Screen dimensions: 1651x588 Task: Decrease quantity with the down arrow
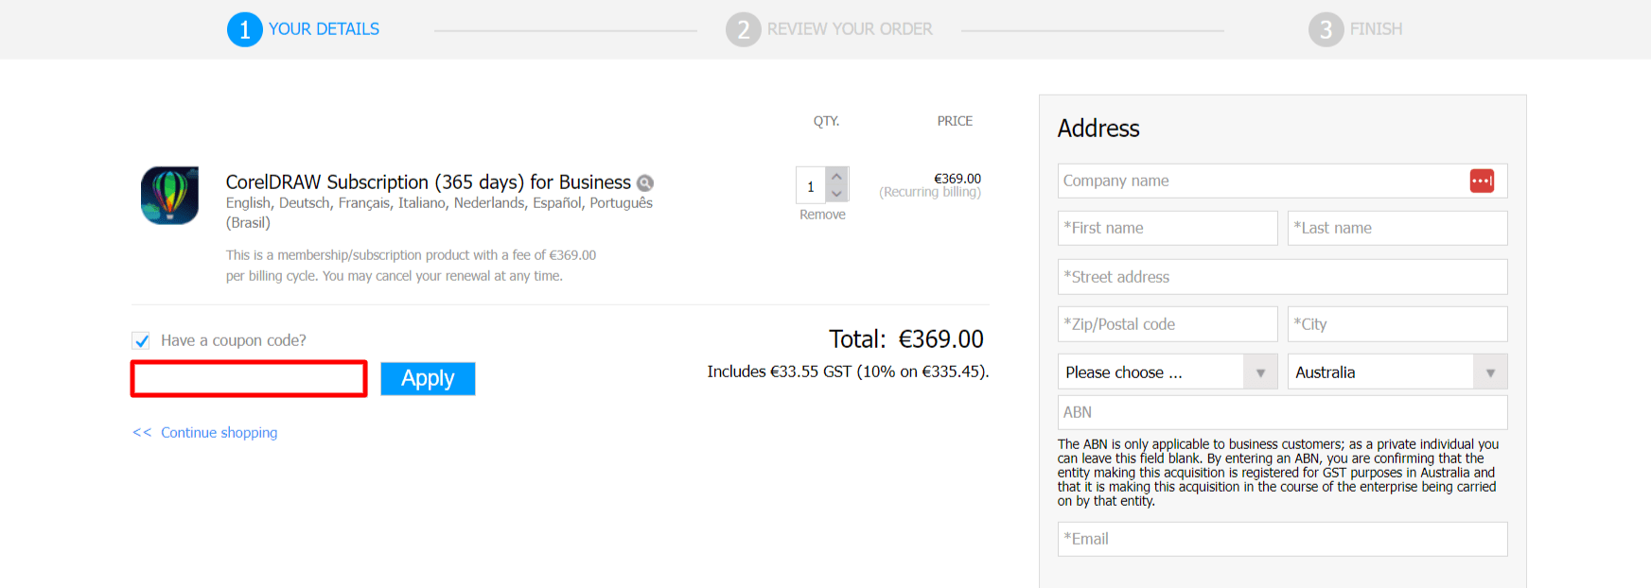tap(836, 194)
